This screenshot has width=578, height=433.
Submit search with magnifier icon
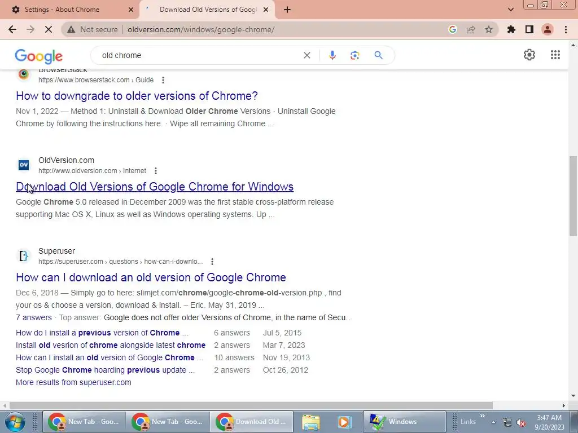(378, 55)
